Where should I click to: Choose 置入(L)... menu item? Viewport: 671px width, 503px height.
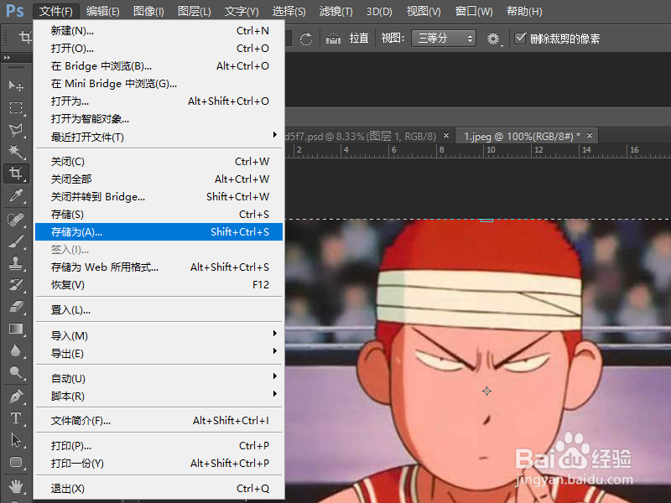click(x=159, y=309)
